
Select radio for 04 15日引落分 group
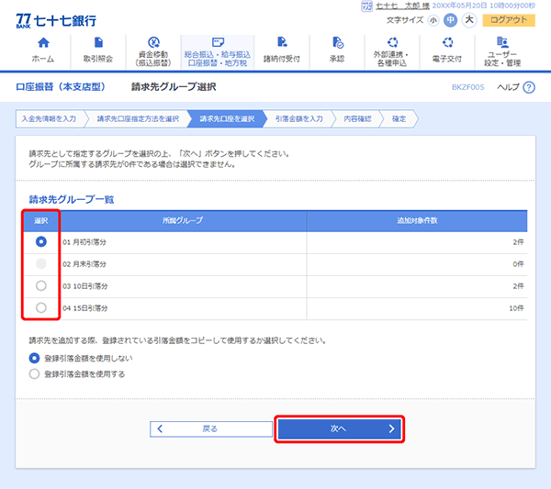click(x=41, y=308)
